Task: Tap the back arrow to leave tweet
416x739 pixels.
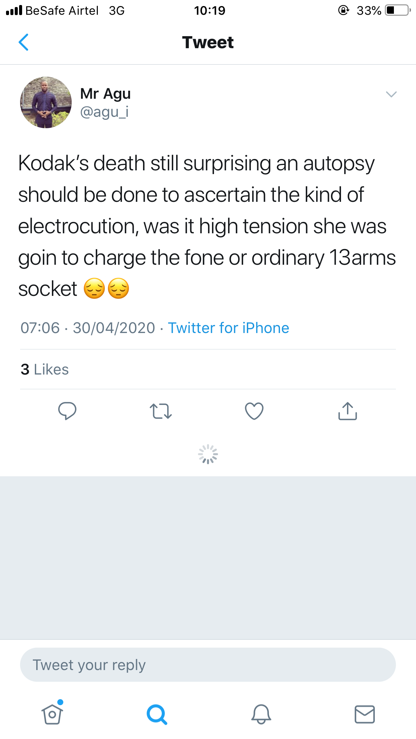Action: point(23,42)
